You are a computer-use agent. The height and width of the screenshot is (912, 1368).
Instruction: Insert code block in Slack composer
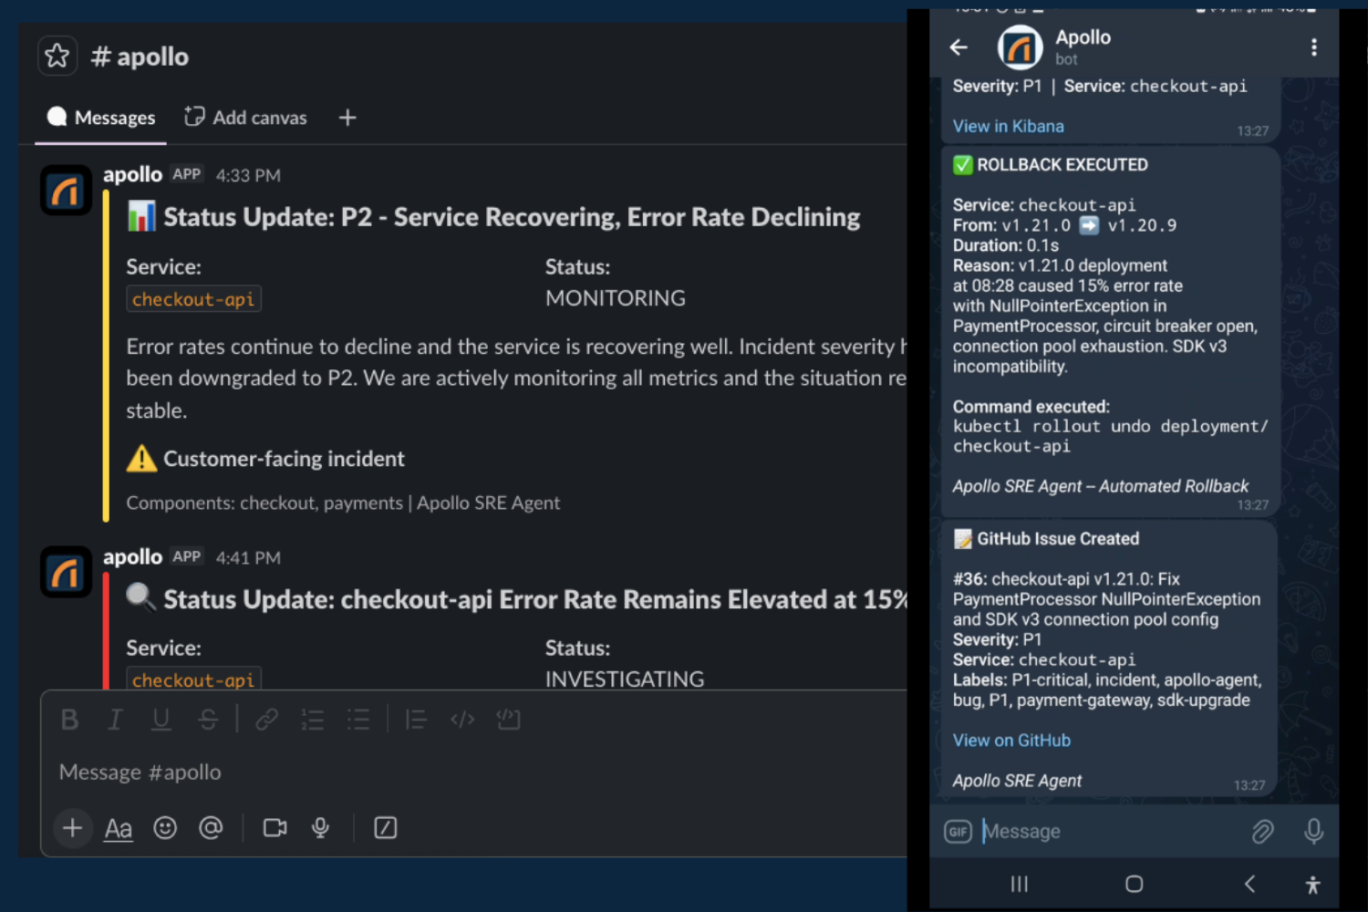pos(508,720)
